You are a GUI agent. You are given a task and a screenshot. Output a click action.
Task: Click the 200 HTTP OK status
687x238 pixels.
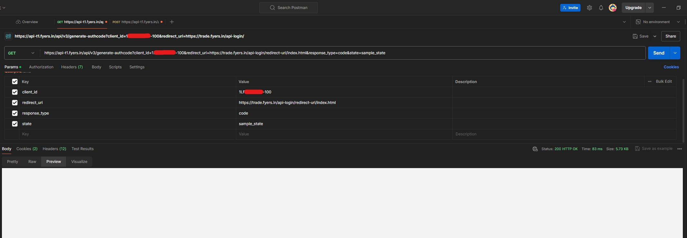point(566,149)
